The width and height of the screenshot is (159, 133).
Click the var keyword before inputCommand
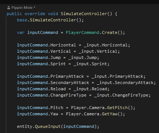pyautogui.click(x=21, y=32)
